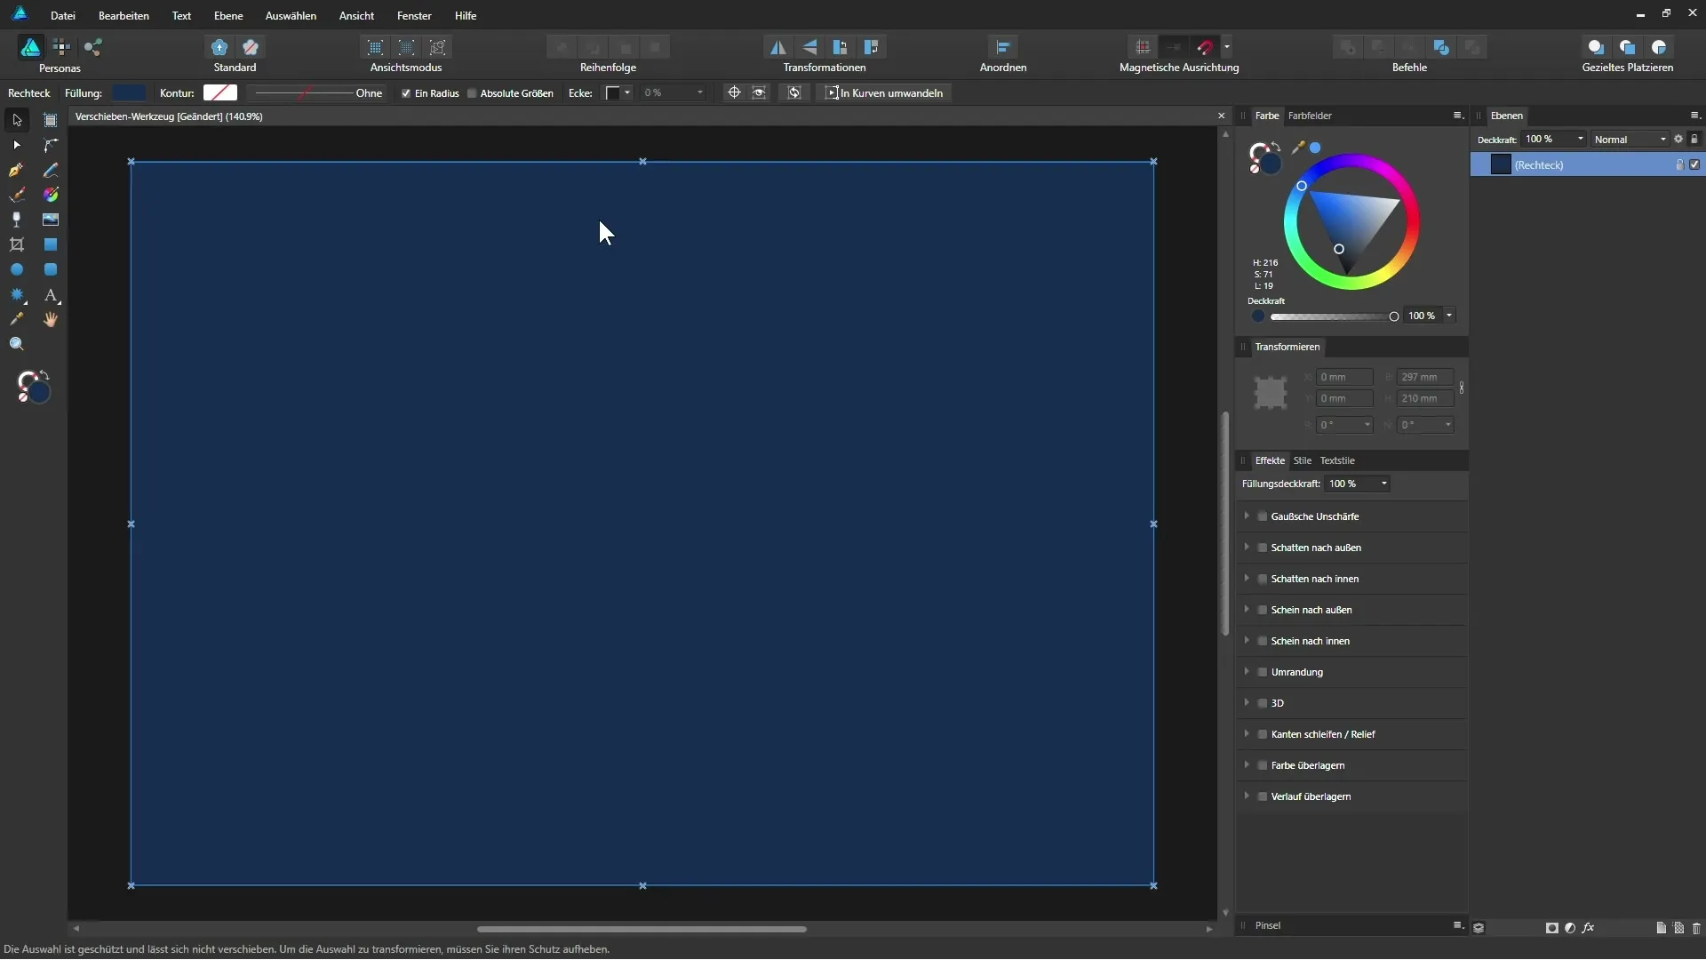Open the magnetic alignment options arrow
Screen dimensions: 1706x960
point(1227,47)
